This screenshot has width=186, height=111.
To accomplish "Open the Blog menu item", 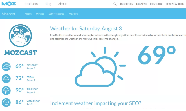I will [48, 4].
